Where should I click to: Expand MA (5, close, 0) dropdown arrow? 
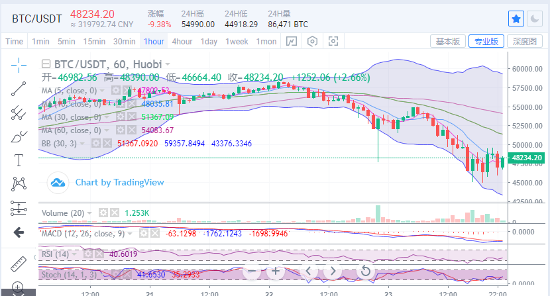pos(102,91)
